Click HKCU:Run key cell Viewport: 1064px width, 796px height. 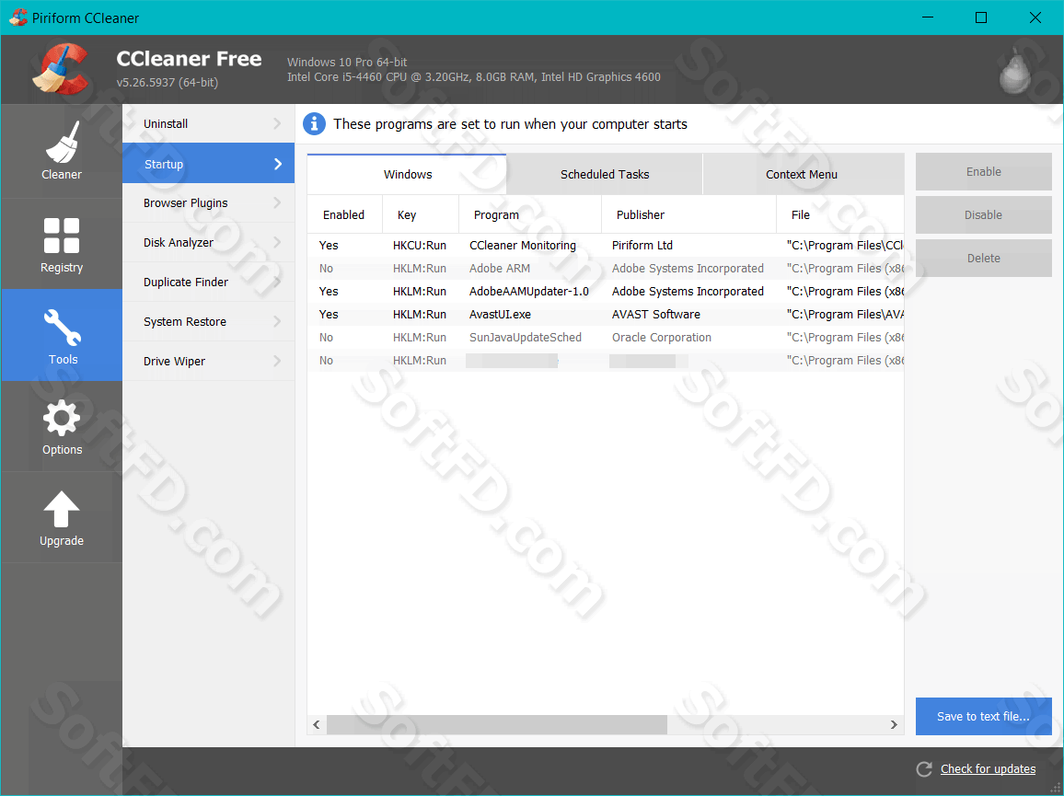420,245
